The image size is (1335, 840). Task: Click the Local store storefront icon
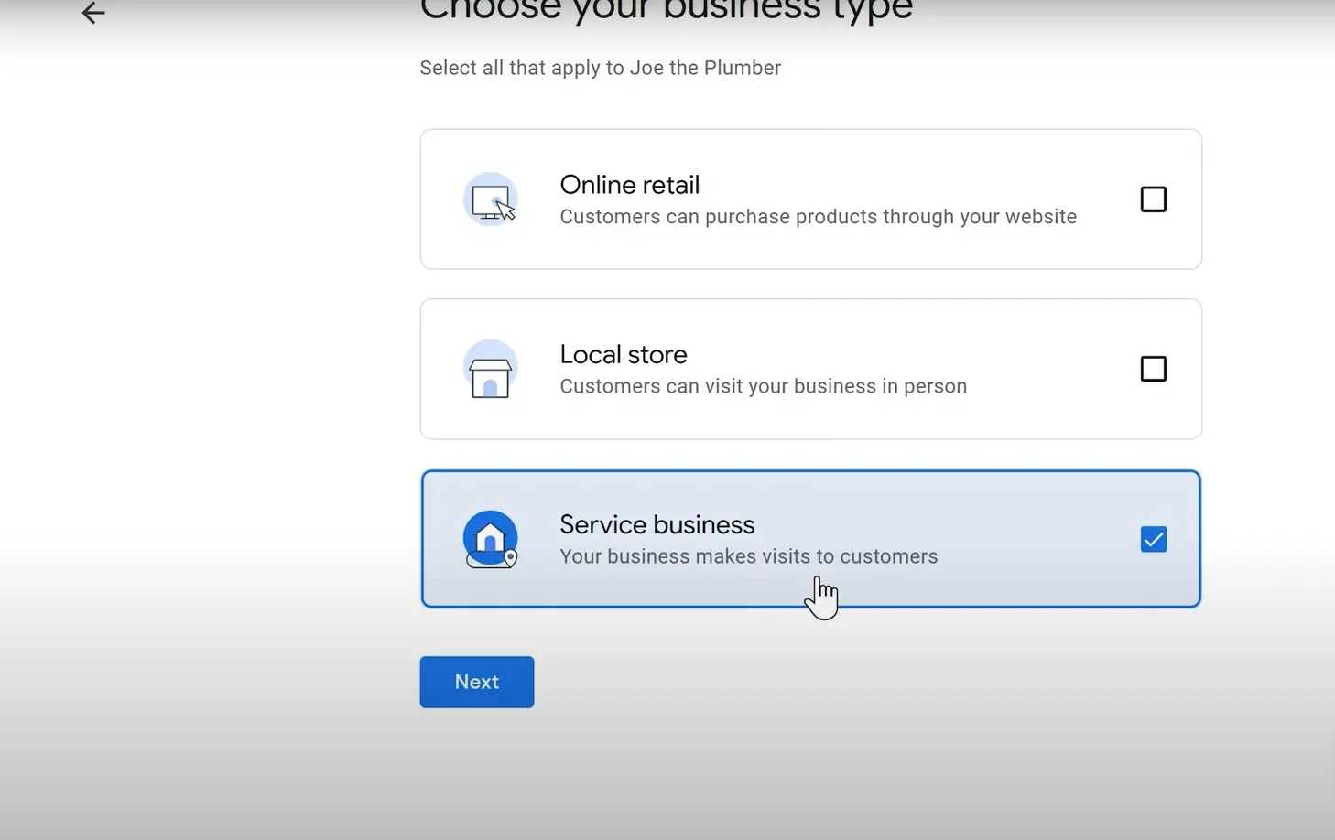pos(491,369)
